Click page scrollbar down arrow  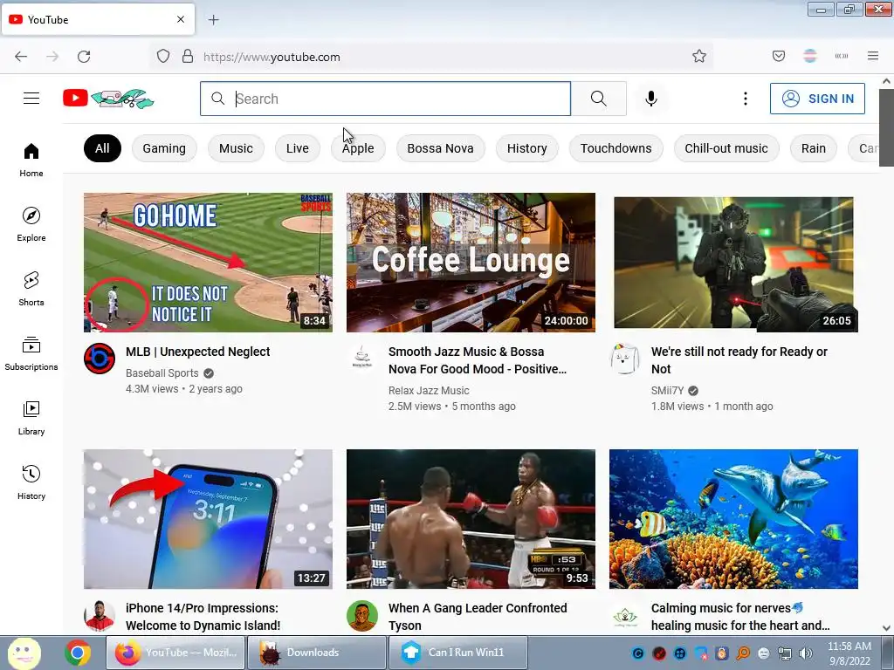point(886,628)
